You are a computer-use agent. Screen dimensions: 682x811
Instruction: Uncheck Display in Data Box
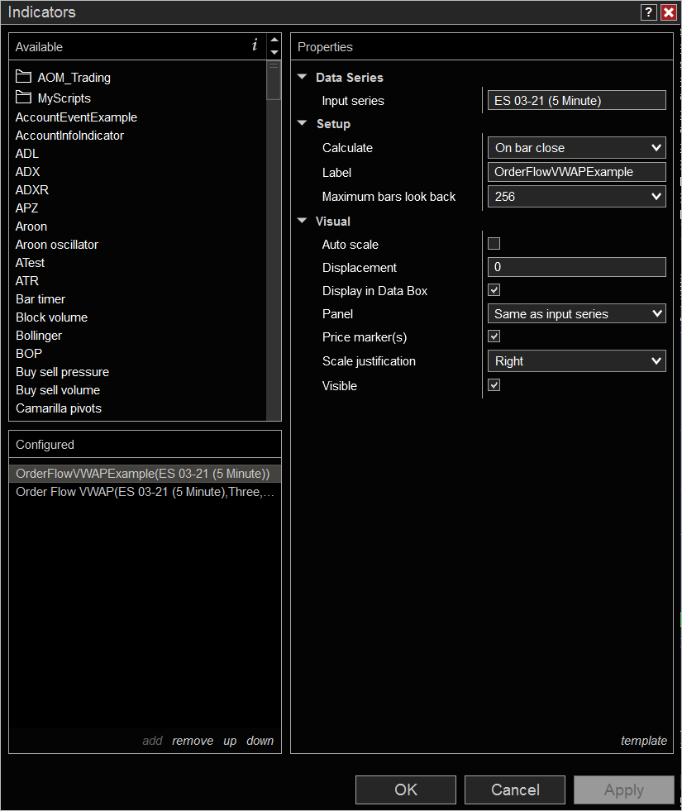(494, 290)
